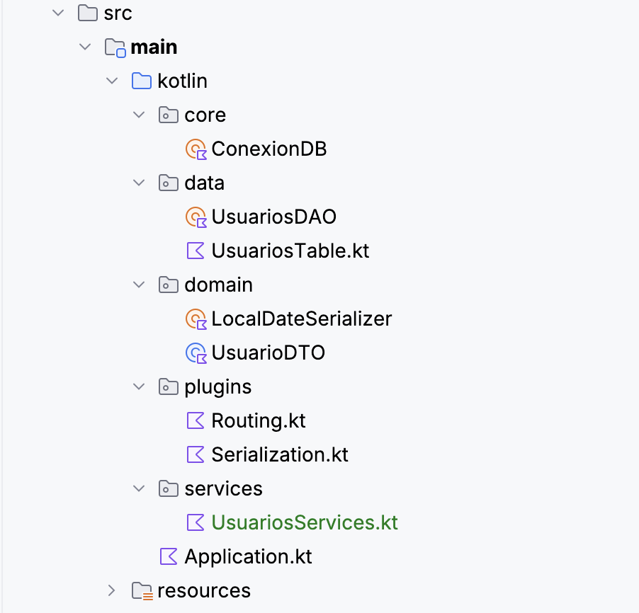
Task: Select the kotlin folder label
Action: coord(183,81)
